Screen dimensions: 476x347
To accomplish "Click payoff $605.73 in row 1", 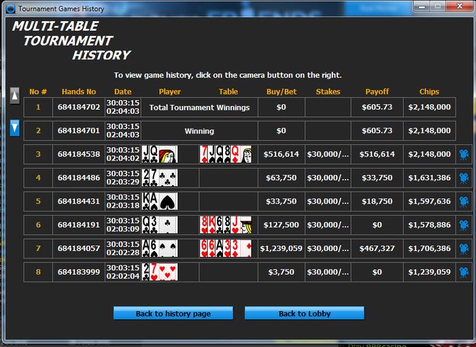I will pos(377,107).
